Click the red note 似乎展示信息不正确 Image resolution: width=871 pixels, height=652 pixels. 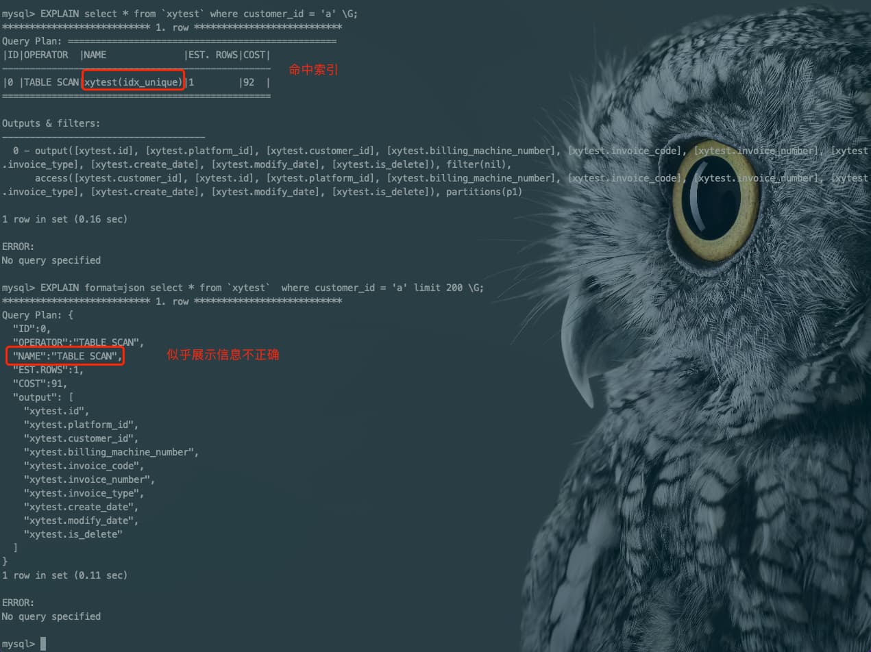click(x=223, y=355)
